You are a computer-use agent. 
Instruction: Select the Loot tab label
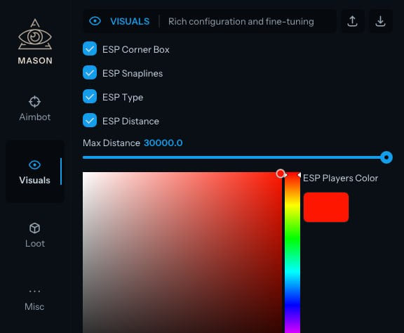(35, 244)
